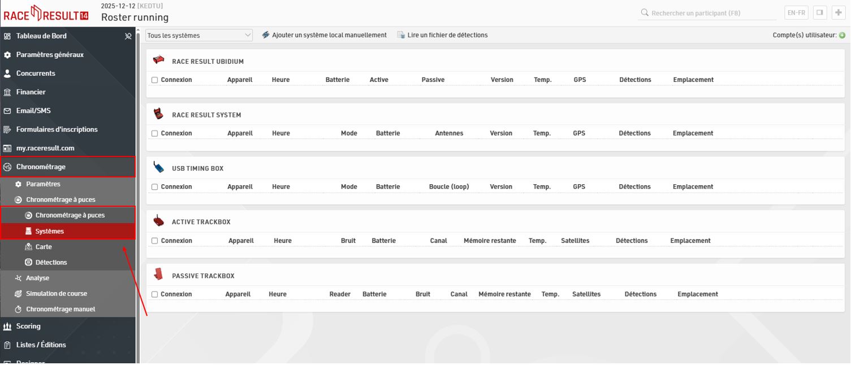This screenshot has width=851, height=365.
Task: Check the Connexion box under USB TIMING BOX
Action: click(x=154, y=187)
